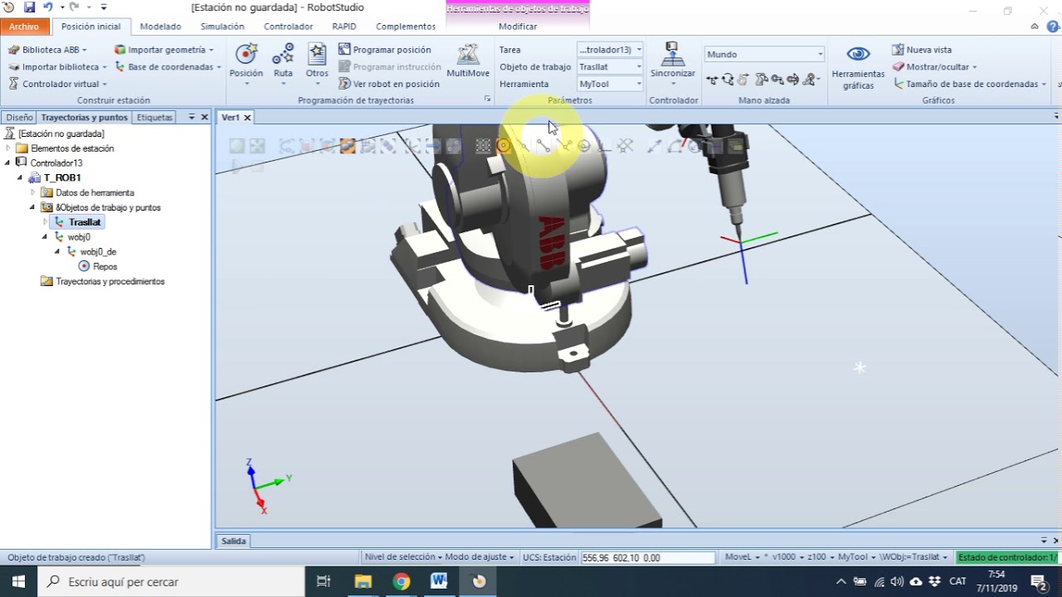Open Google Chrome from the taskbar
The image size is (1062, 597).
click(402, 581)
